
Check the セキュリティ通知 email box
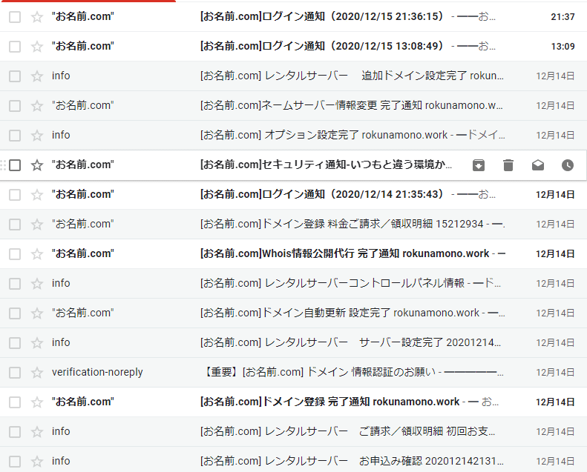tap(15, 165)
